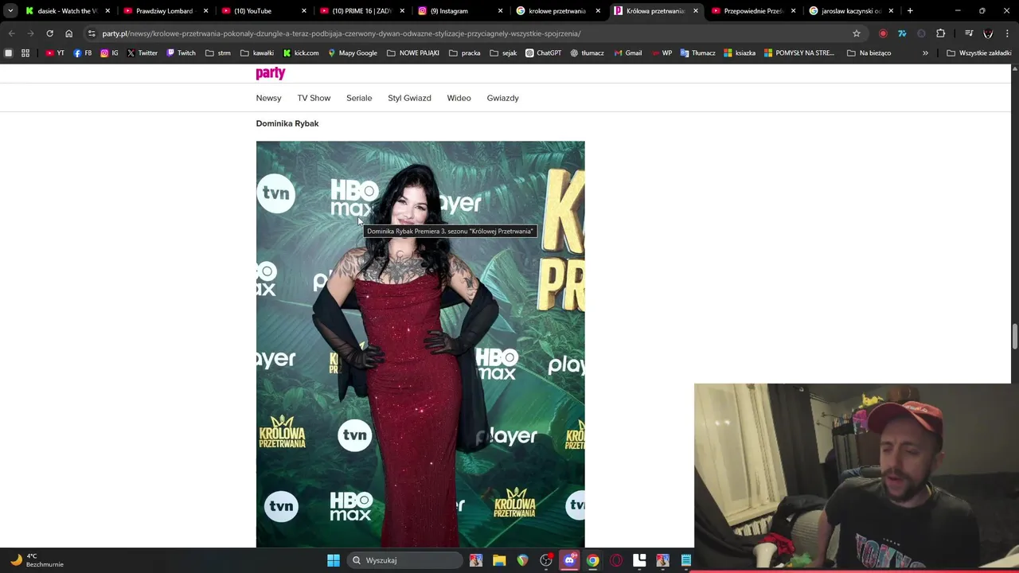Image resolution: width=1019 pixels, height=573 pixels.
Task: Open the Extensions puzzle icon
Action: 941,33
